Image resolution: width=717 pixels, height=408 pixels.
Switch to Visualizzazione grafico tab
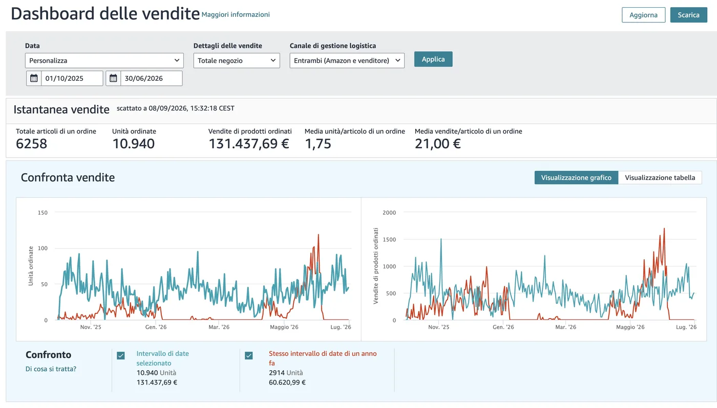pos(576,177)
